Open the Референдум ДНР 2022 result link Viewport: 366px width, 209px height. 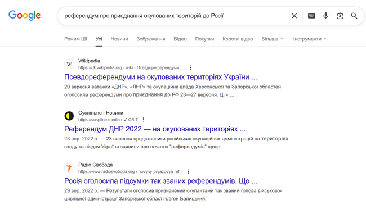coord(155,129)
